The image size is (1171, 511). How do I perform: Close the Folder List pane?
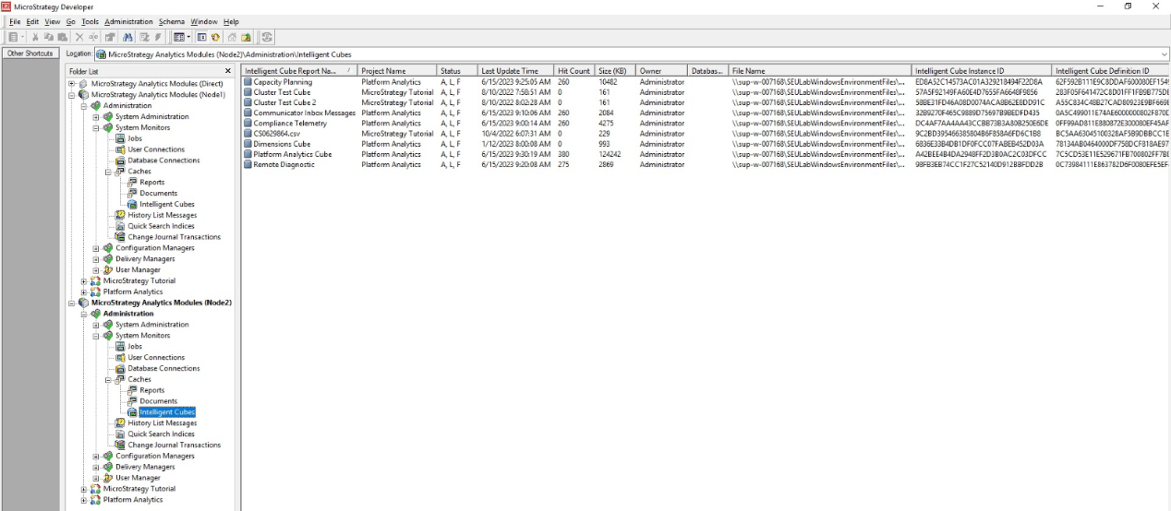point(229,70)
